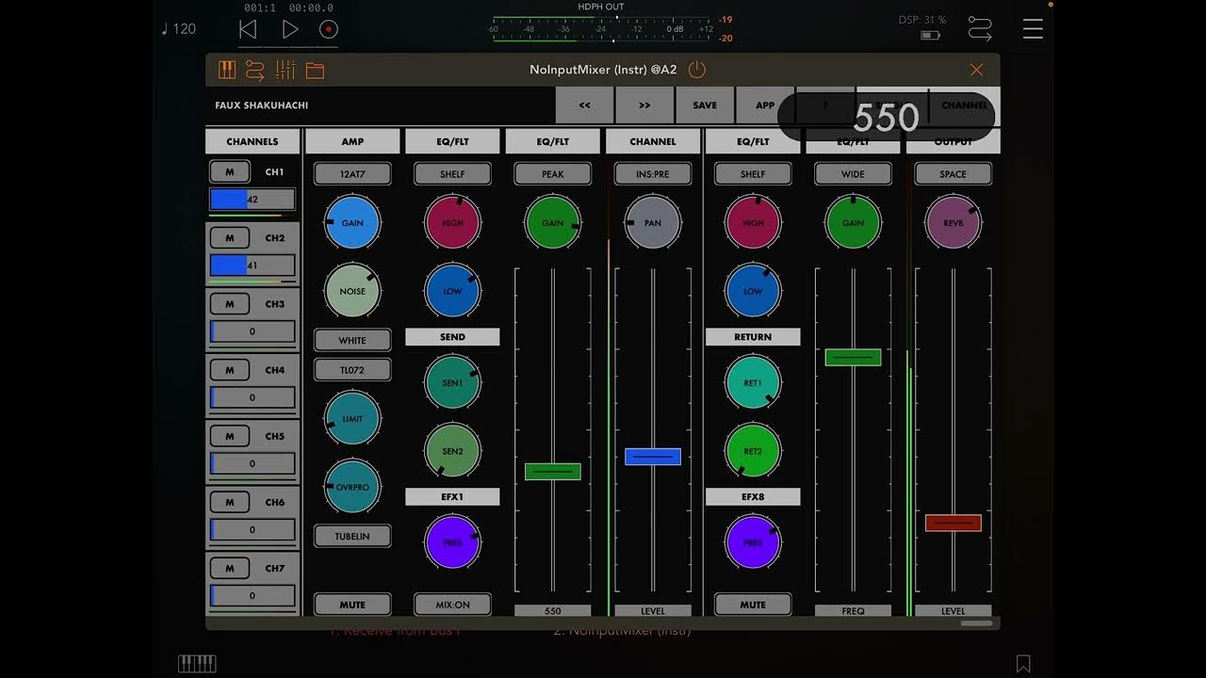Viewport: 1206px width, 678px height.
Task: Click the NOISE knob
Action: tap(352, 291)
